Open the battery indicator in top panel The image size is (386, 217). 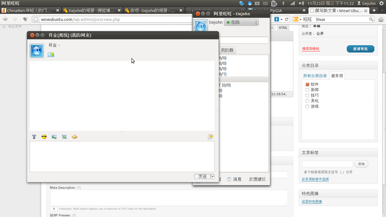pyautogui.click(x=274, y=3)
